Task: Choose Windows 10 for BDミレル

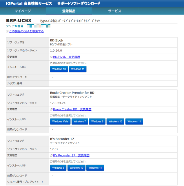Action: click(59, 69)
